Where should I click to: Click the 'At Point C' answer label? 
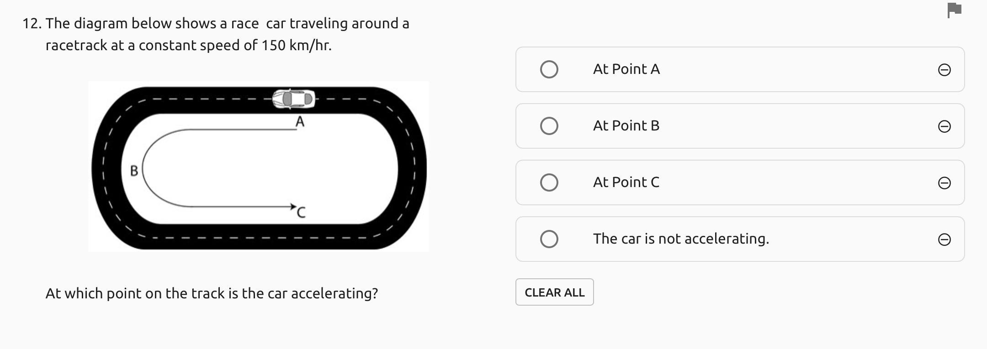point(626,182)
